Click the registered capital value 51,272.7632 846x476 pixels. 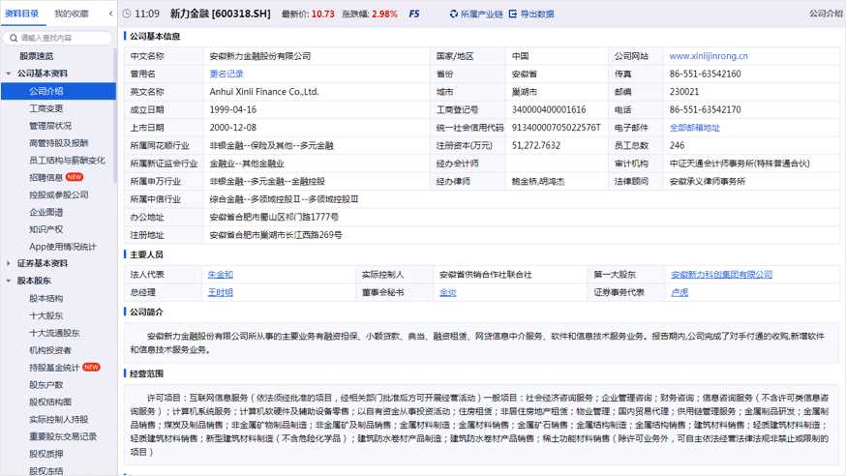point(535,145)
